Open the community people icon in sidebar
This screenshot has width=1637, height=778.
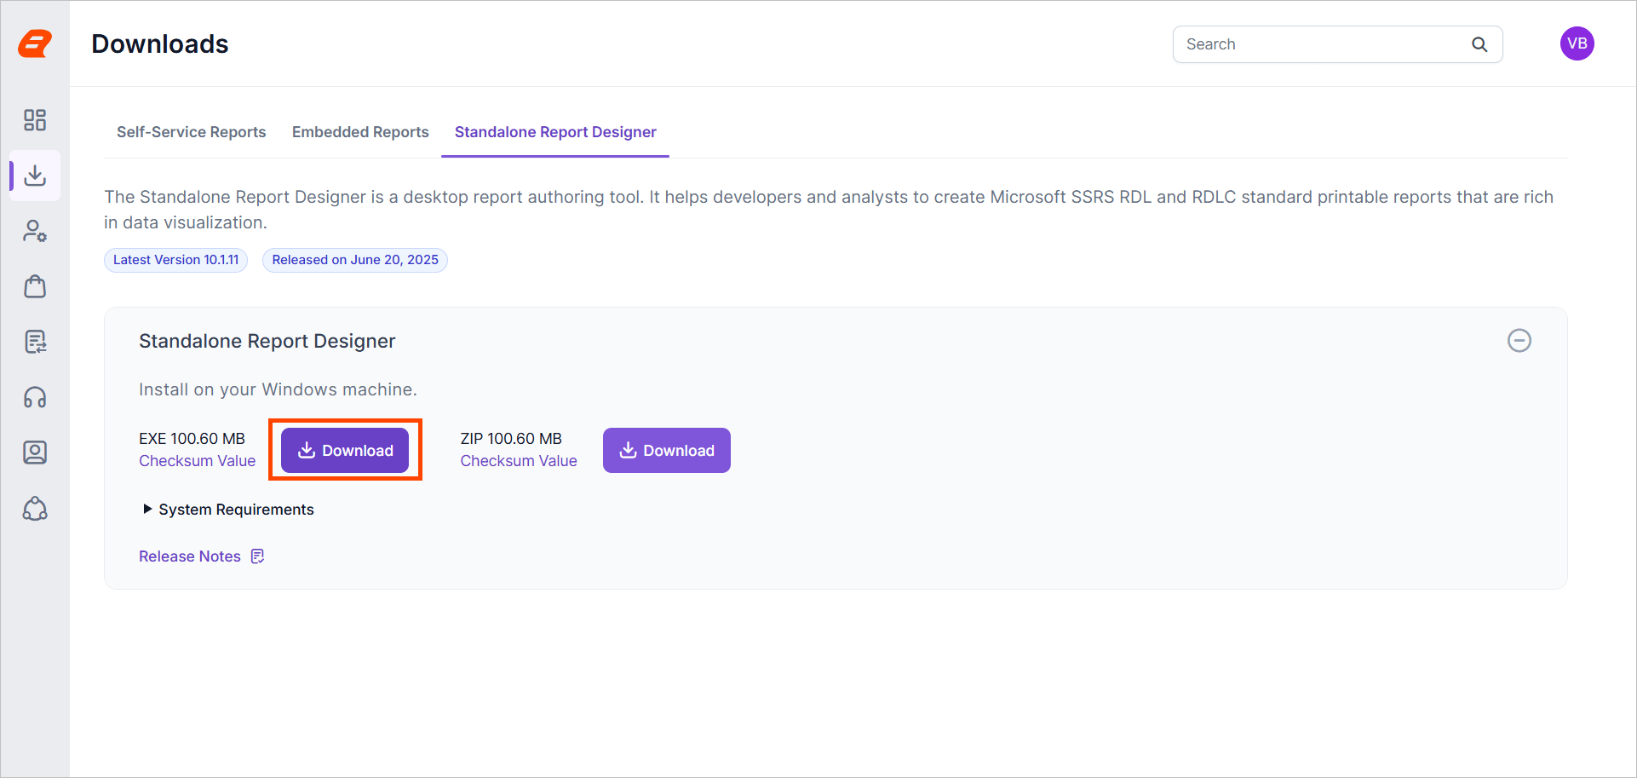point(35,509)
